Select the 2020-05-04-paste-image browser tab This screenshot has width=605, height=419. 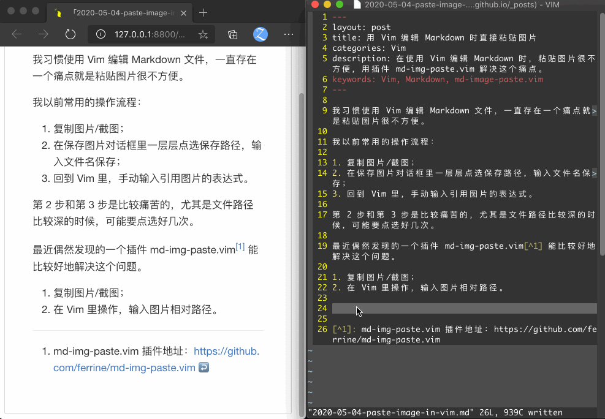[120, 13]
